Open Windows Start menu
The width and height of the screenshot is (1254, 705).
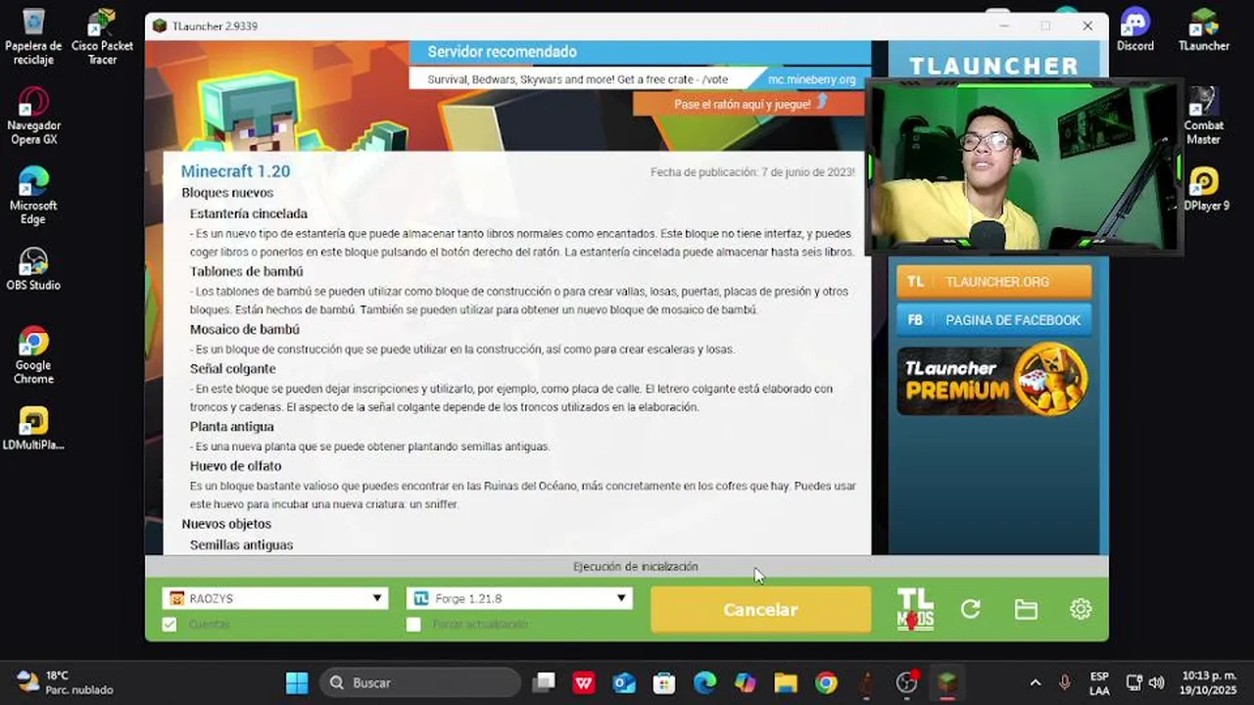click(x=297, y=682)
